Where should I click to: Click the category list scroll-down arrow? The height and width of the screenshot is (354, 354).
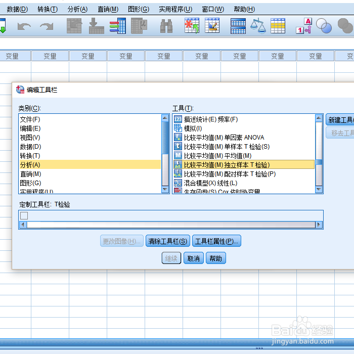coord(165,189)
